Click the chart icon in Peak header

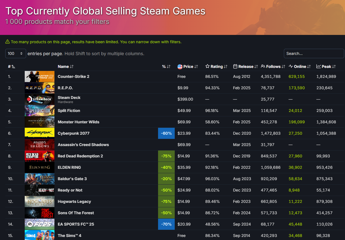coord(318,67)
